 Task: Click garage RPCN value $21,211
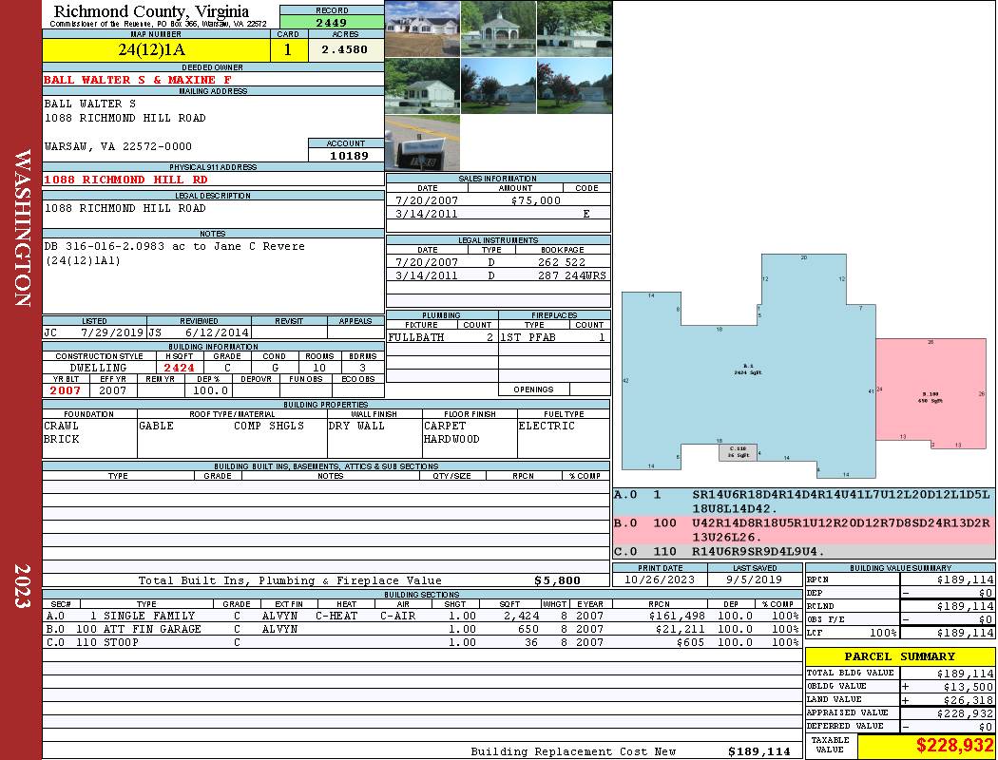(680, 629)
